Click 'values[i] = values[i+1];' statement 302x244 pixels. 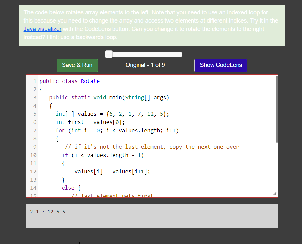112,171
